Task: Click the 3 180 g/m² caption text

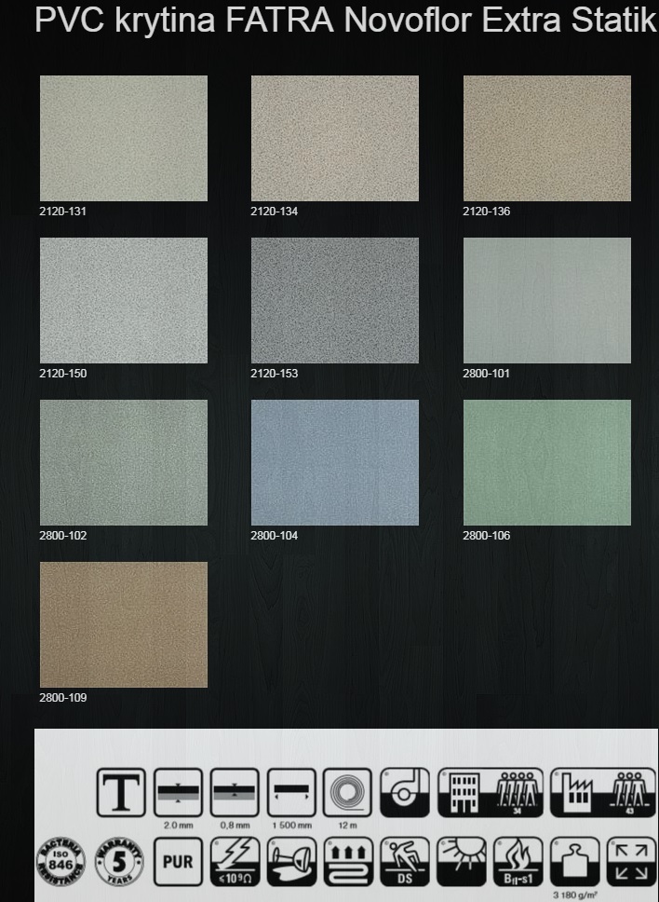Action: click(574, 895)
